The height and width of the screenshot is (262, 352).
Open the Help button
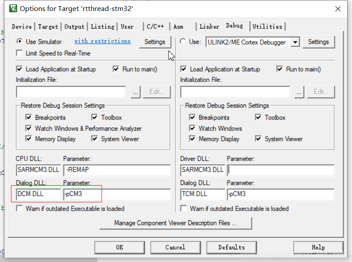(318, 248)
